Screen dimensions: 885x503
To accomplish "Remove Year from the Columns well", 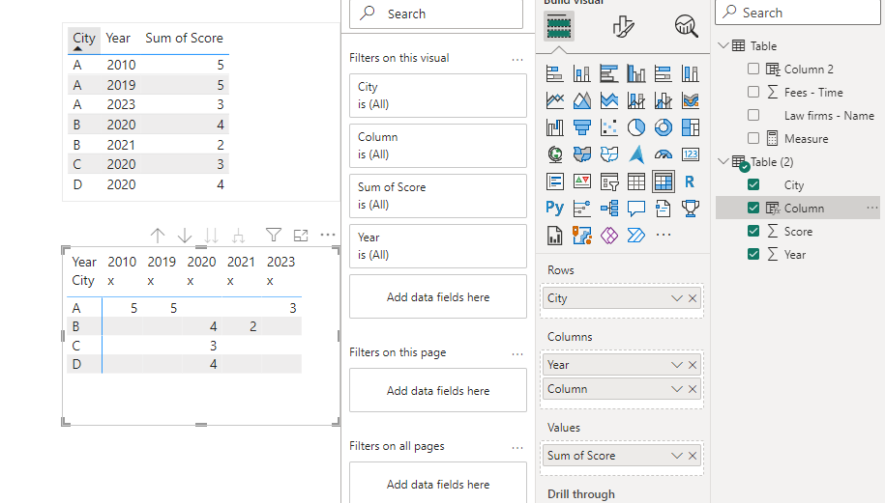I will click(693, 365).
